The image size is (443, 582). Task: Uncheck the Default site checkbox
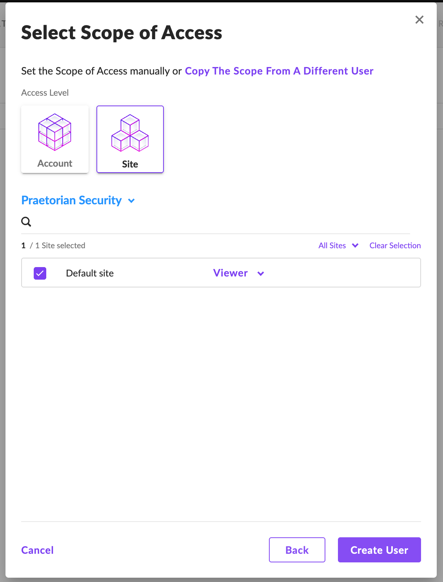40,273
